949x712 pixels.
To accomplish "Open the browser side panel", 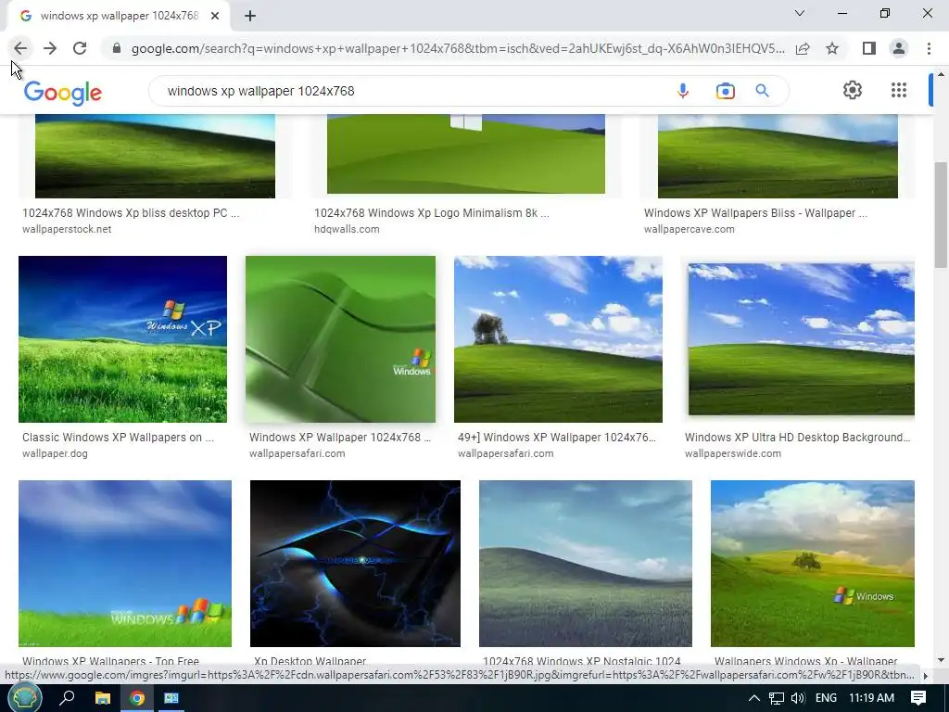I will tap(869, 48).
